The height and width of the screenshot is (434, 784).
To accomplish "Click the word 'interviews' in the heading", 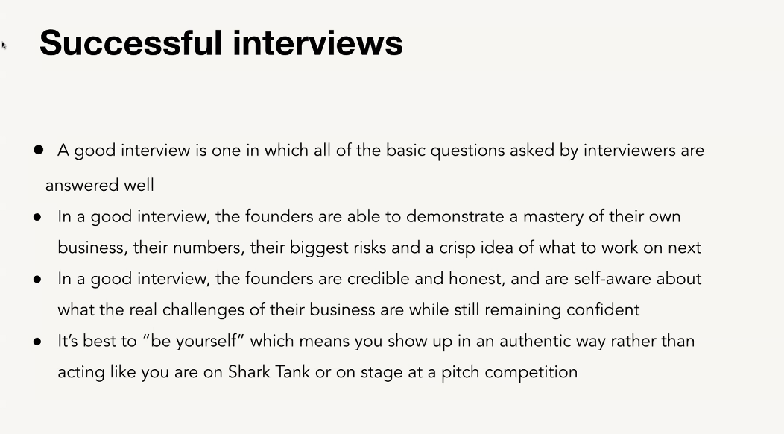I will click(318, 43).
